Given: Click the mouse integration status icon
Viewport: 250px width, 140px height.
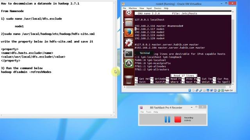Looking at the screenshot, I should click(x=219, y=90).
